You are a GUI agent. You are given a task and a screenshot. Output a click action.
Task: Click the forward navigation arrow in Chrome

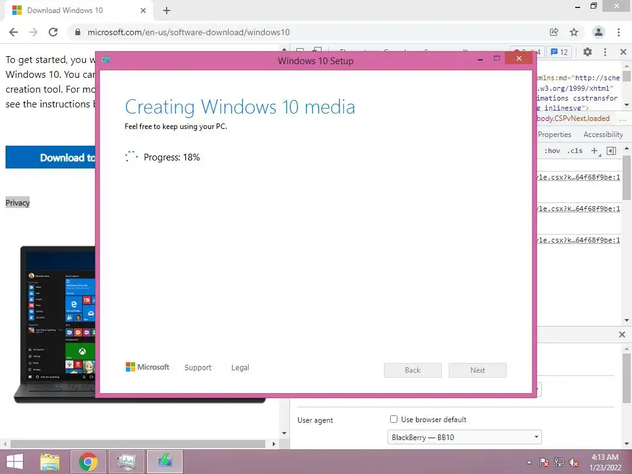click(33, 32)
